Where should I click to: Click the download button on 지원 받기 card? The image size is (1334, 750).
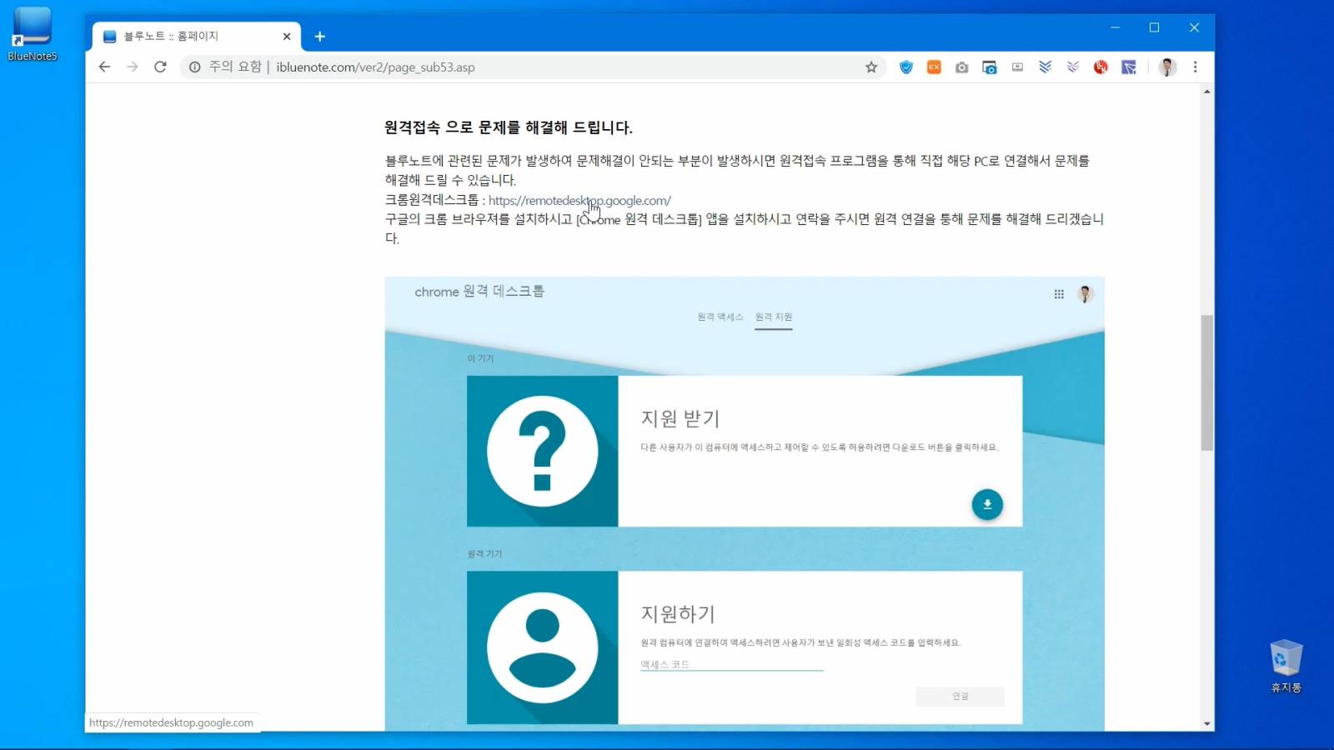[987, 504]
